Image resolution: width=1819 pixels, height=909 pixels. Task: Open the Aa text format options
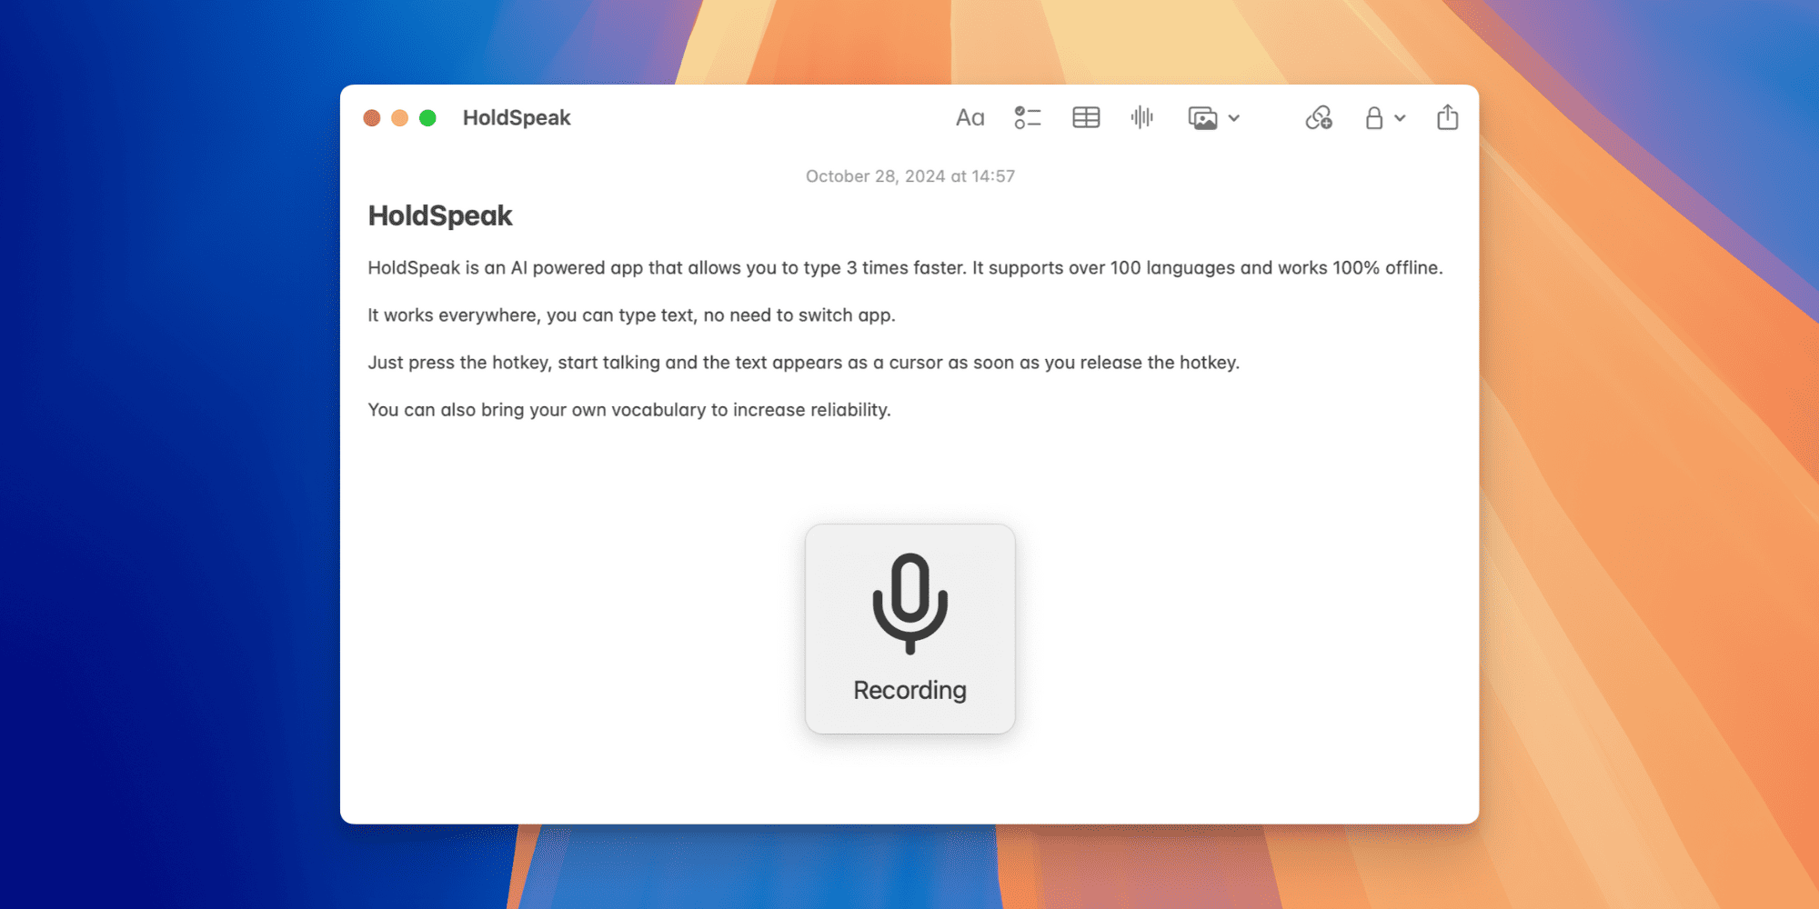[970, 118]
